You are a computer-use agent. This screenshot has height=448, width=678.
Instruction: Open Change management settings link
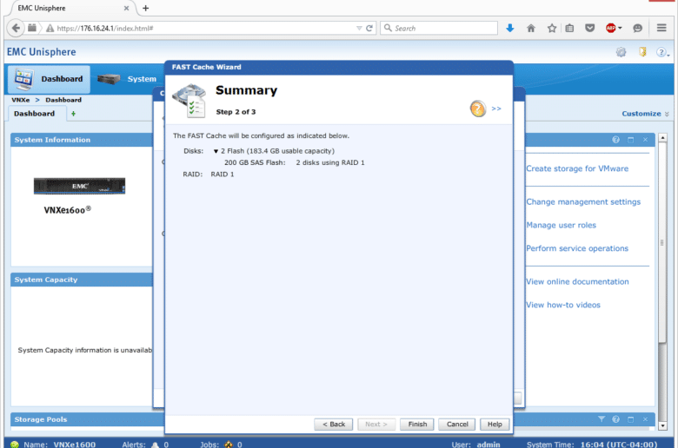[583, 201]
